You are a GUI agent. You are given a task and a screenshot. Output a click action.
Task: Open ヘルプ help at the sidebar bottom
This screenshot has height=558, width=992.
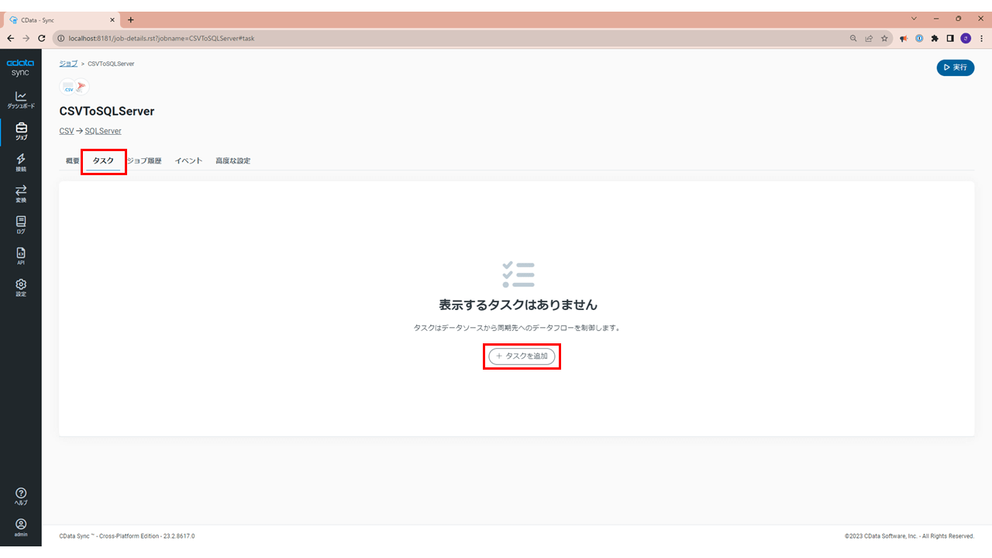coord(21,496)
